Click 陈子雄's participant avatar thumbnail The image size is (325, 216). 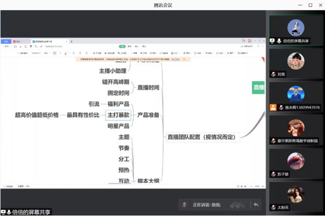point(296,161)
